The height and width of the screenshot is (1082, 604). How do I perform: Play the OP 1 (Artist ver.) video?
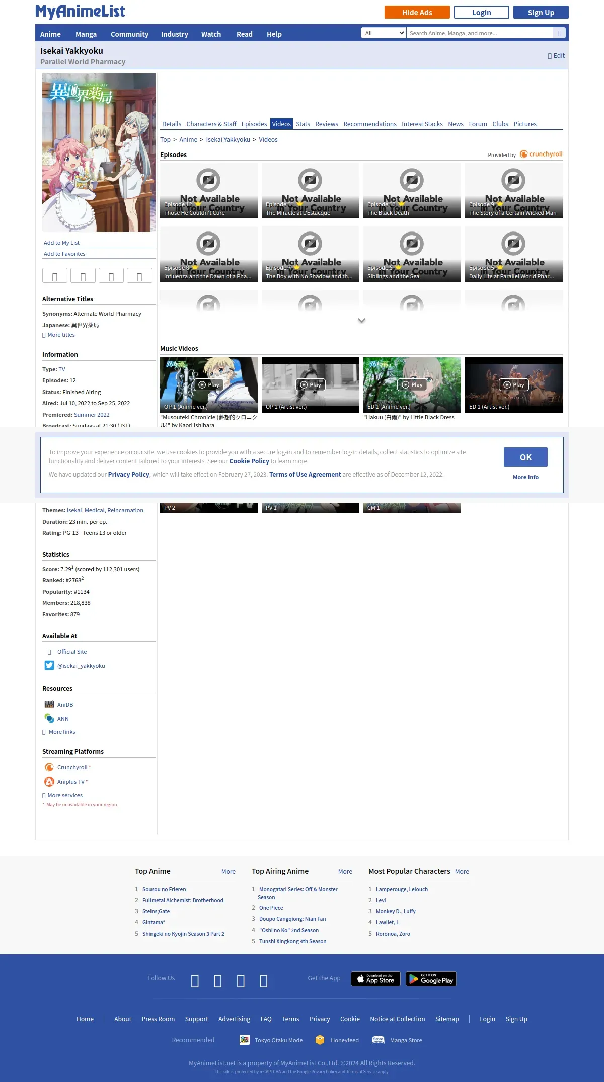point(311,385)
